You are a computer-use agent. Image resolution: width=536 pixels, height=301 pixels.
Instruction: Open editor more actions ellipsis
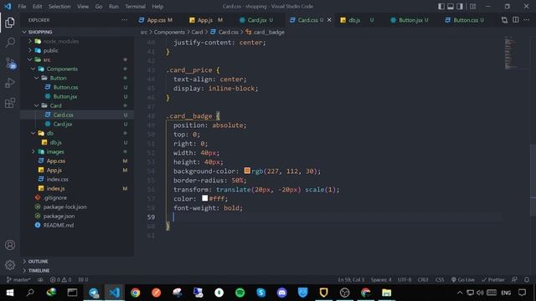coord(527,20)
